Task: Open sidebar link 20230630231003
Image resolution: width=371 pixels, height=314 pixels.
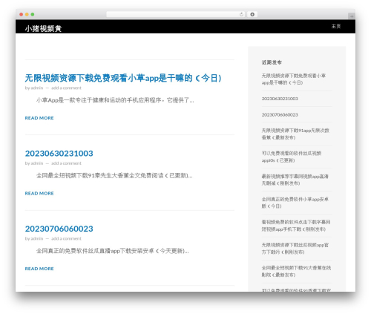Action: [x=280, y=99]
